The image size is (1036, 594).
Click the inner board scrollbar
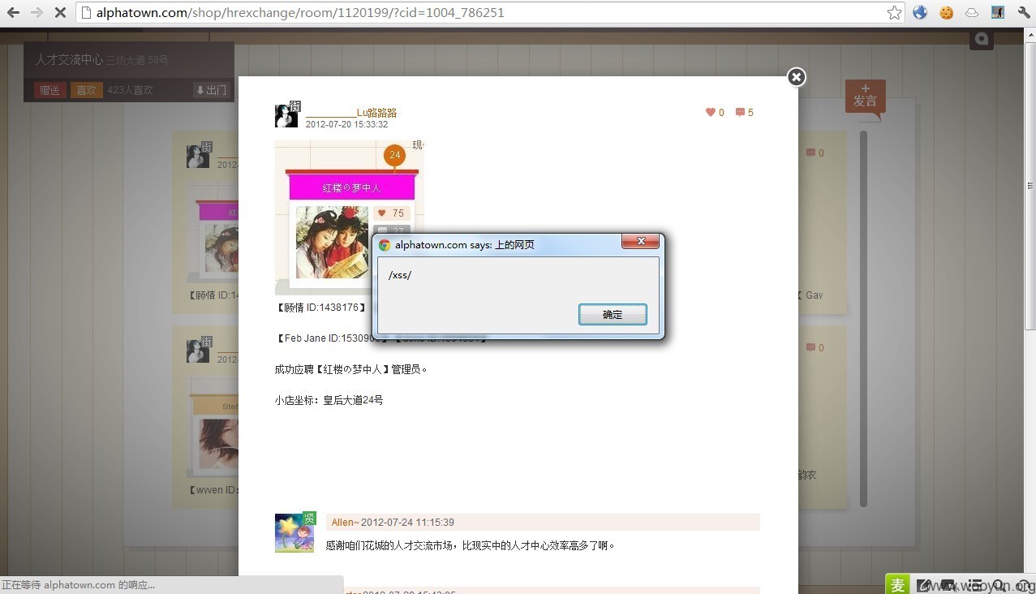pos(863,318)
